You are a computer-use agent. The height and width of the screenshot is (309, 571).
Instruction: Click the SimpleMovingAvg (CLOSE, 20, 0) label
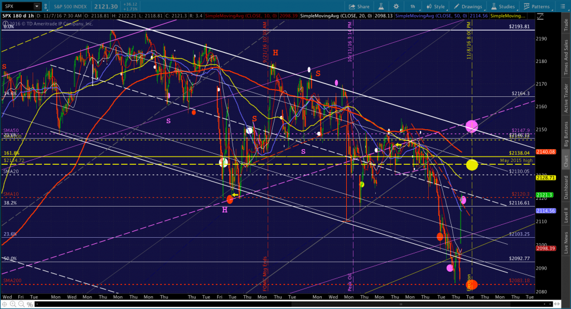point(336,16)
